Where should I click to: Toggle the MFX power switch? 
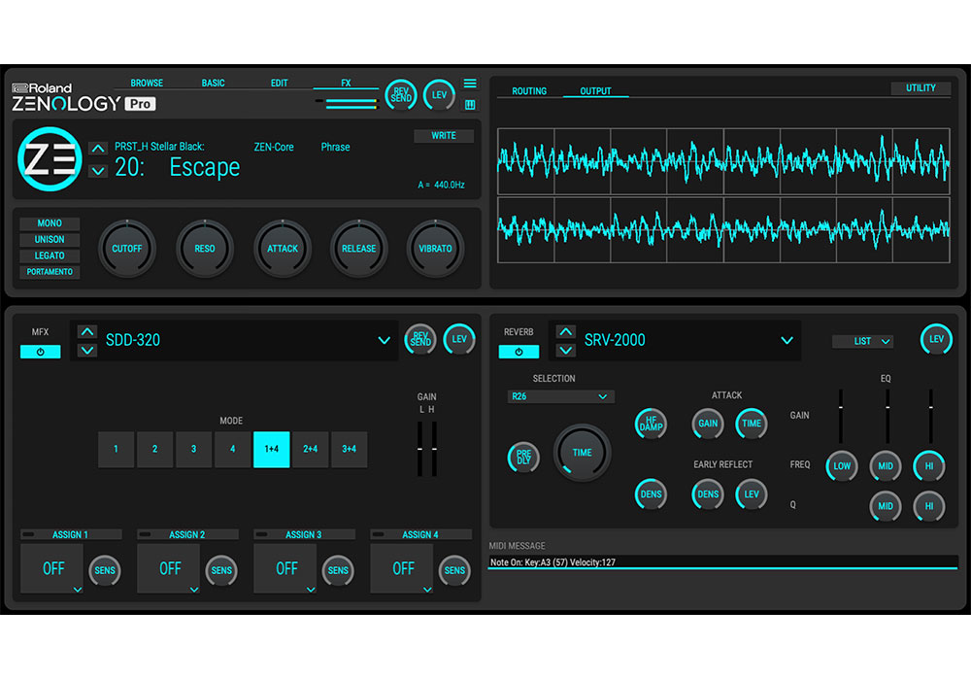point(40,352)
